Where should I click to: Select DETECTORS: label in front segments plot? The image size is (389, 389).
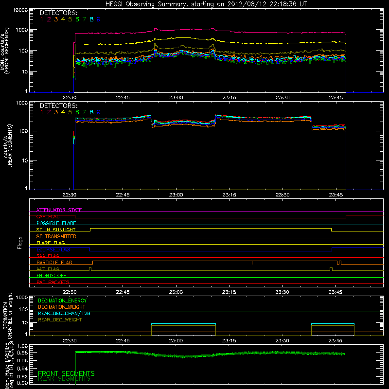coord(58,13)
